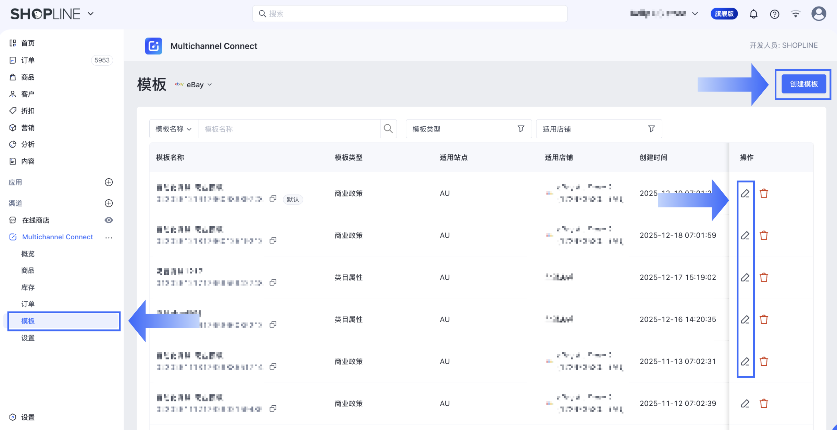Add a channel with the plus icon

point(109,203)
